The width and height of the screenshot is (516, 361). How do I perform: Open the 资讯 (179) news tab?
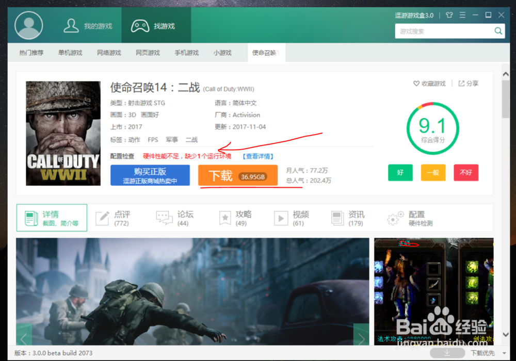tap(348, 218)
